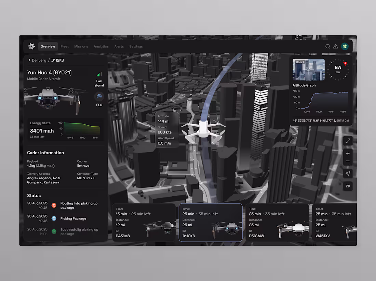Image resolution: width=376 pixels, height=281 pixels.
Task: Expand the Cam 1 camera preview
Action: point(308,69)
